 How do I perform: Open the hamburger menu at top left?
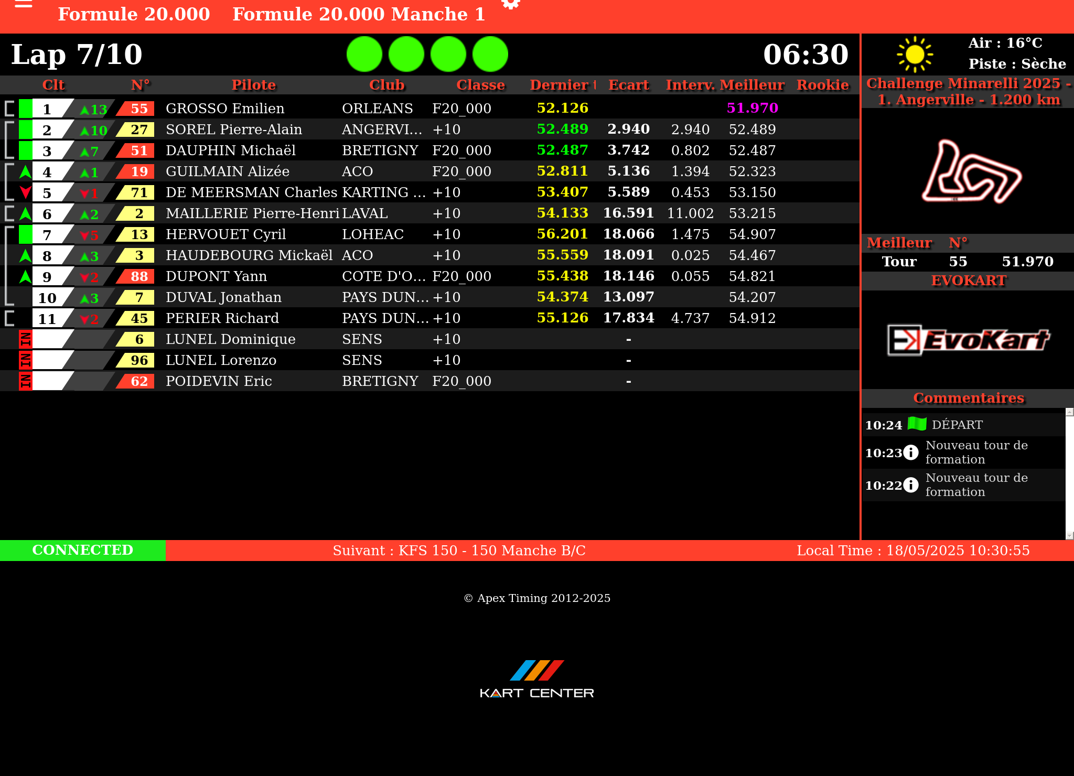click(x=23, y=4)
